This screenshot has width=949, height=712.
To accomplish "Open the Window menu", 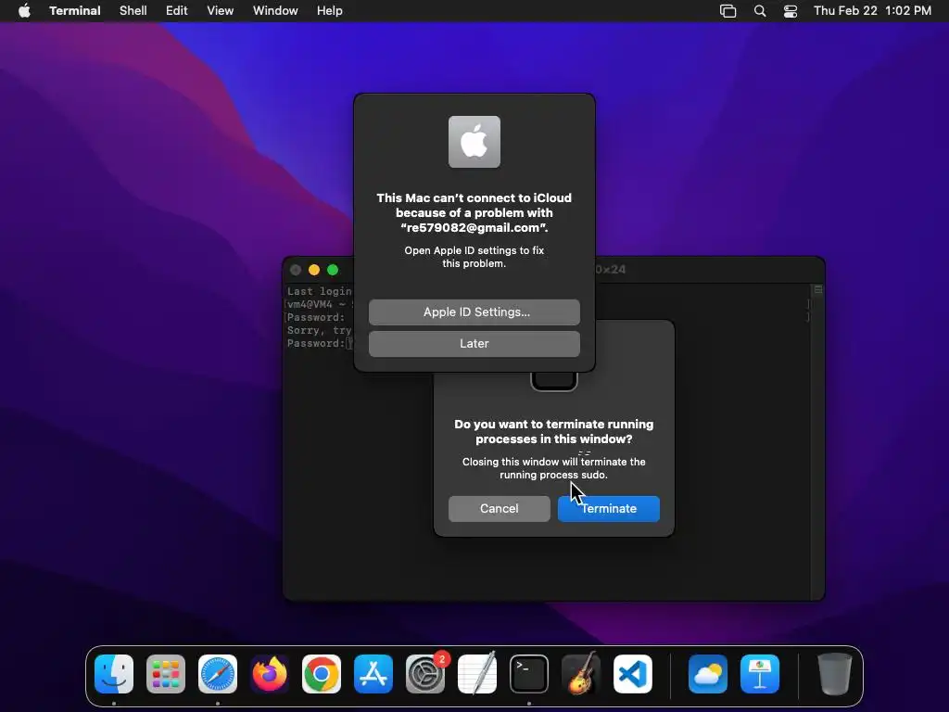I will click(x=275, y=11).
